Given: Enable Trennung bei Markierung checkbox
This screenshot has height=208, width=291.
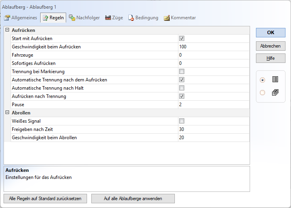Looking at the screenshot, I should coord(182,72).
